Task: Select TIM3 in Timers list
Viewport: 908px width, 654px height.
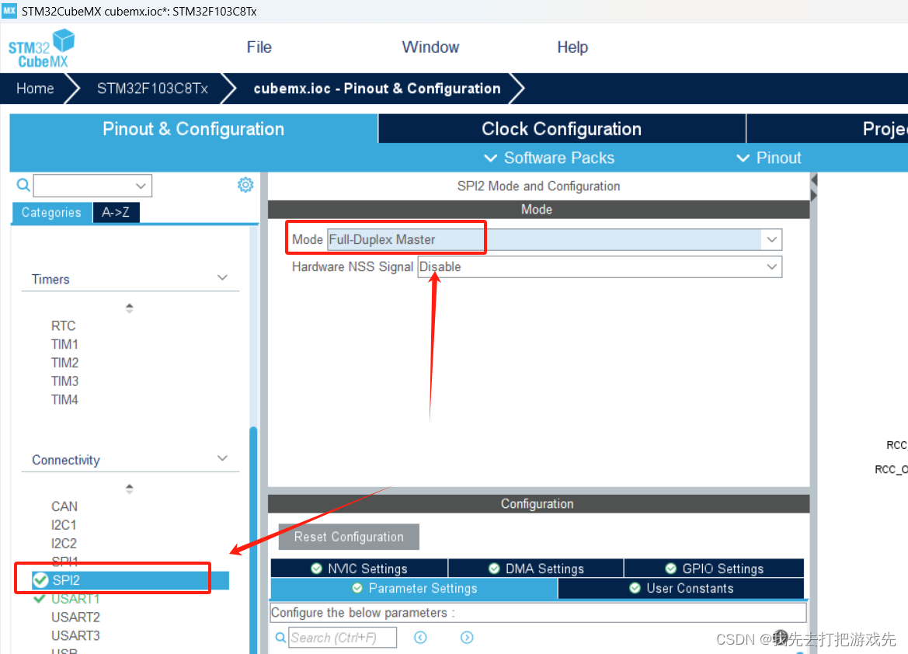Action: 64,381
